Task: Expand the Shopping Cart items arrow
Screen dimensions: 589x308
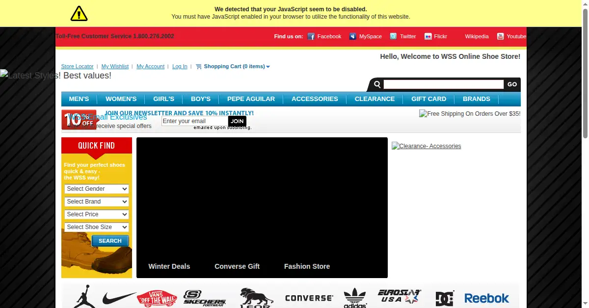Action: 268,67
